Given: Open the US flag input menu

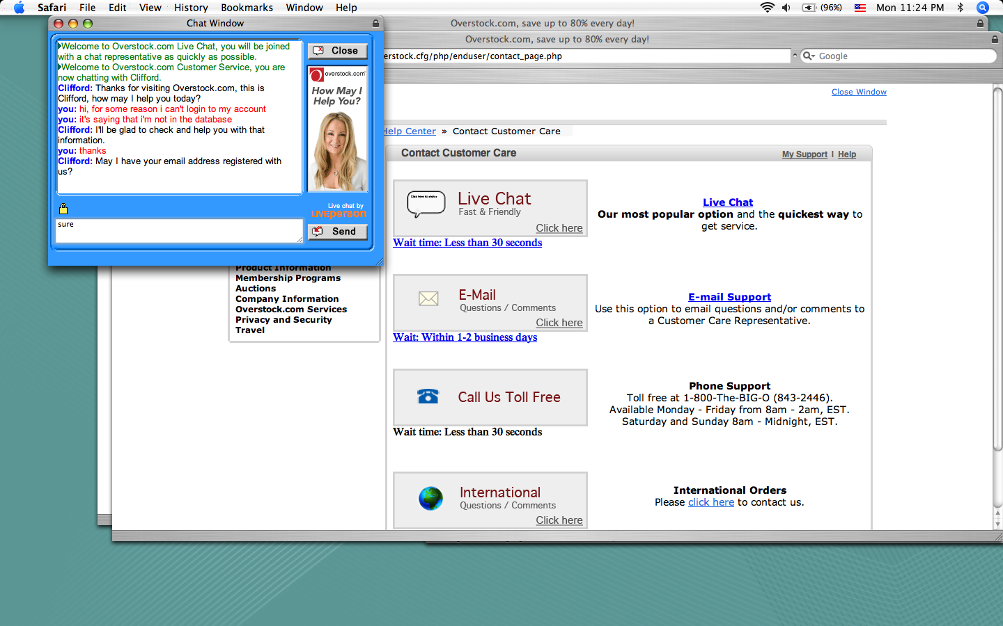Looking at the screenshot, I should pos(860,8).
